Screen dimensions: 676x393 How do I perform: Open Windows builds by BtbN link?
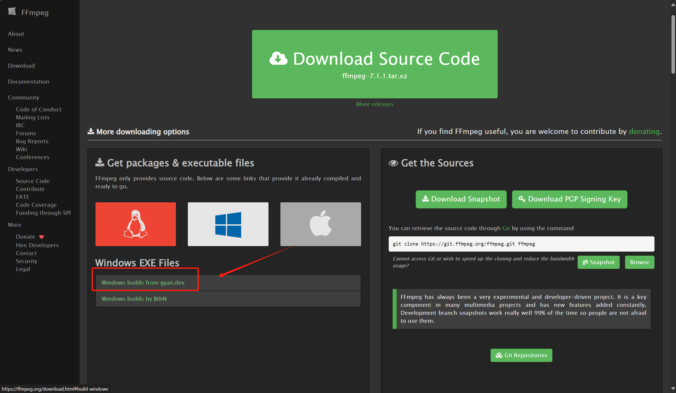point(134,298)
